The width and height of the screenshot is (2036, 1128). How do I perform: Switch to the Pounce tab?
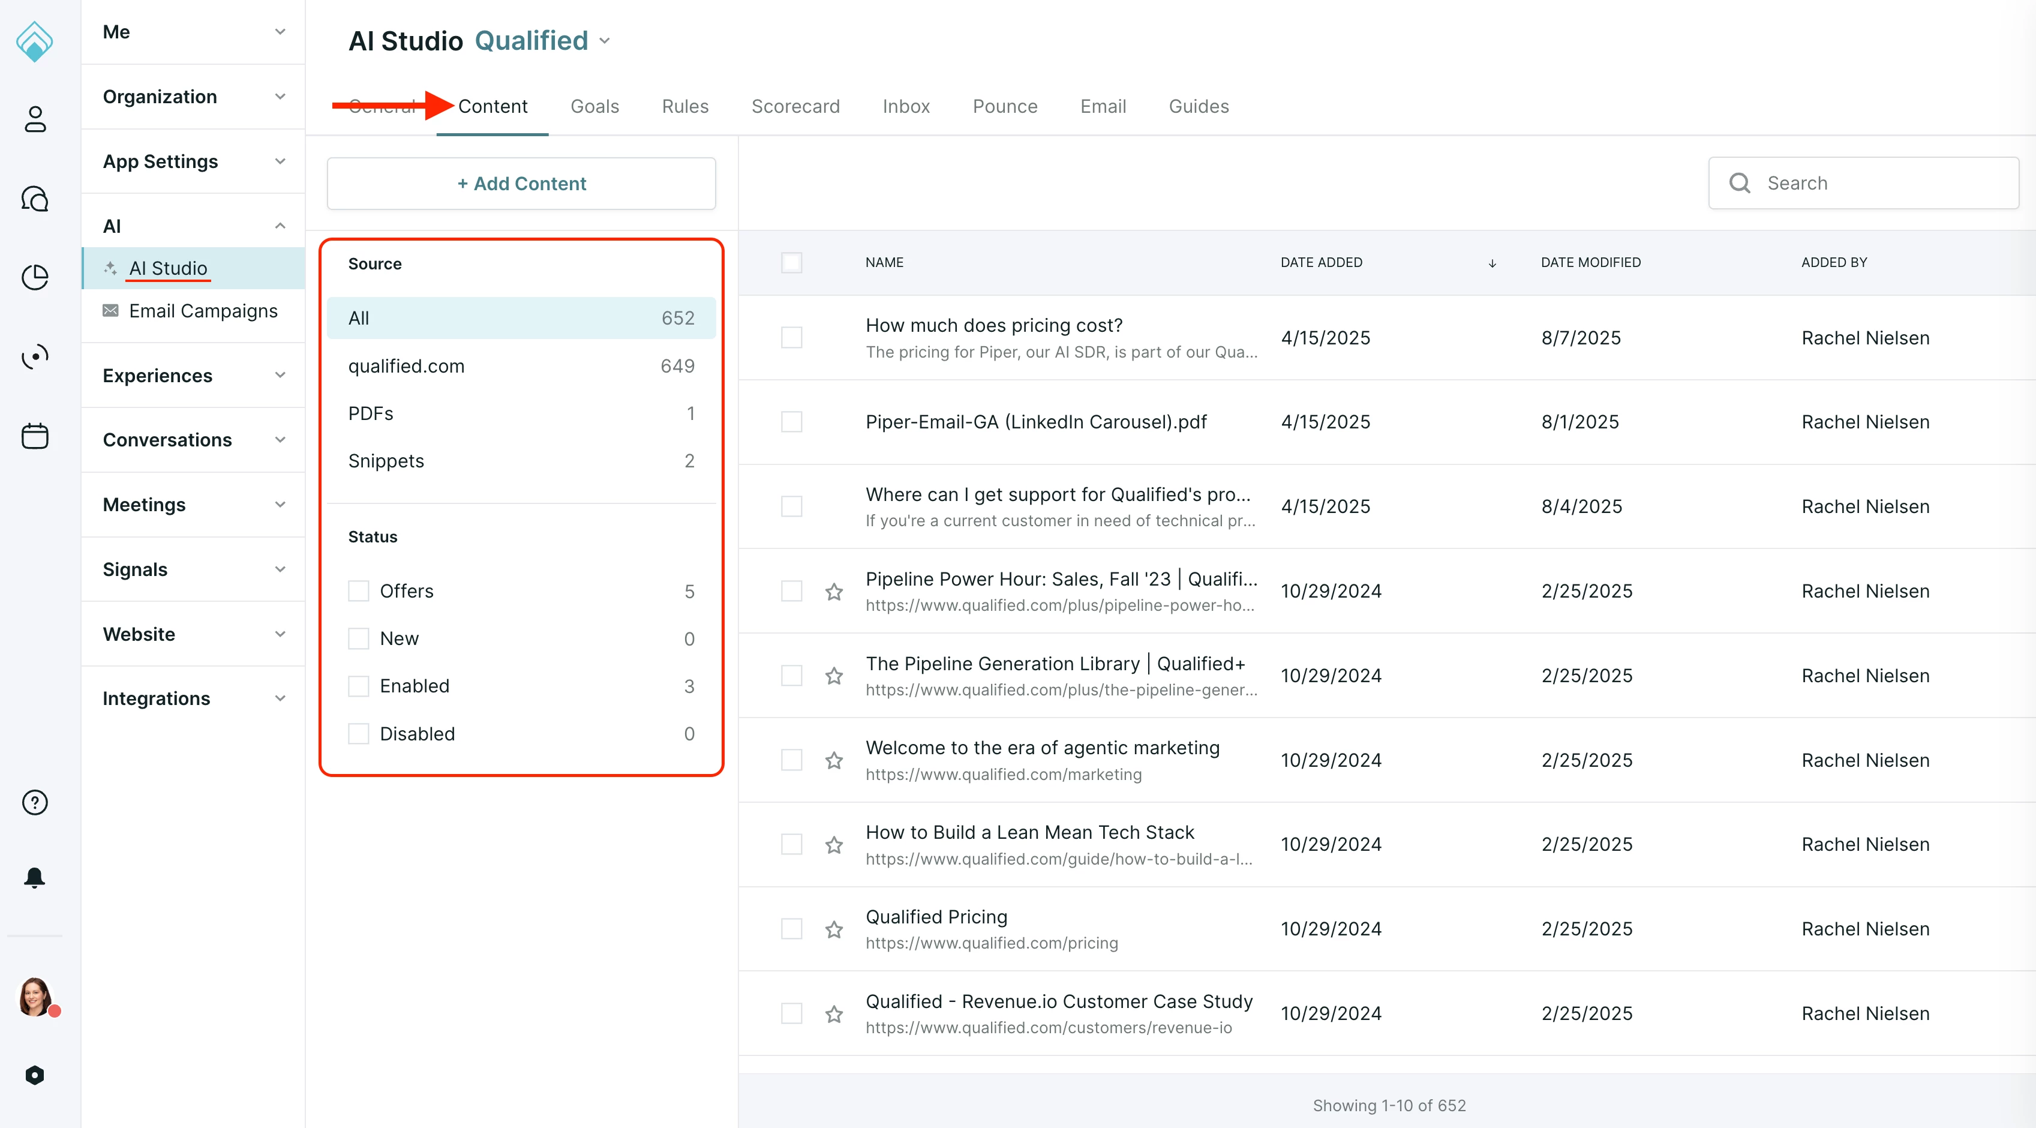point(1005,106)
